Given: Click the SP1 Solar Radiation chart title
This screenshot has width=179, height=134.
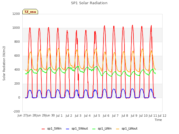Looking at the screenshot, I should tap(89, 3).
